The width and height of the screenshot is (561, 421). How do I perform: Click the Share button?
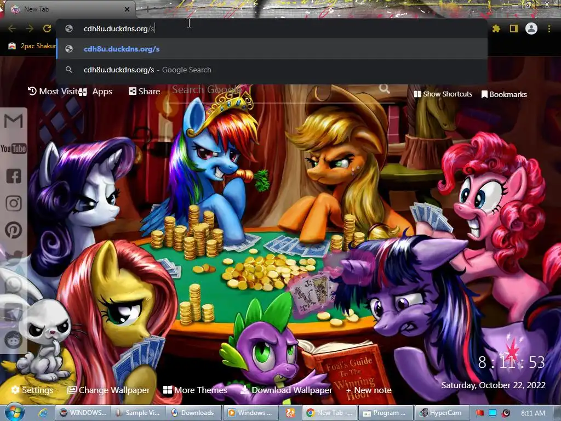point(144,92)
